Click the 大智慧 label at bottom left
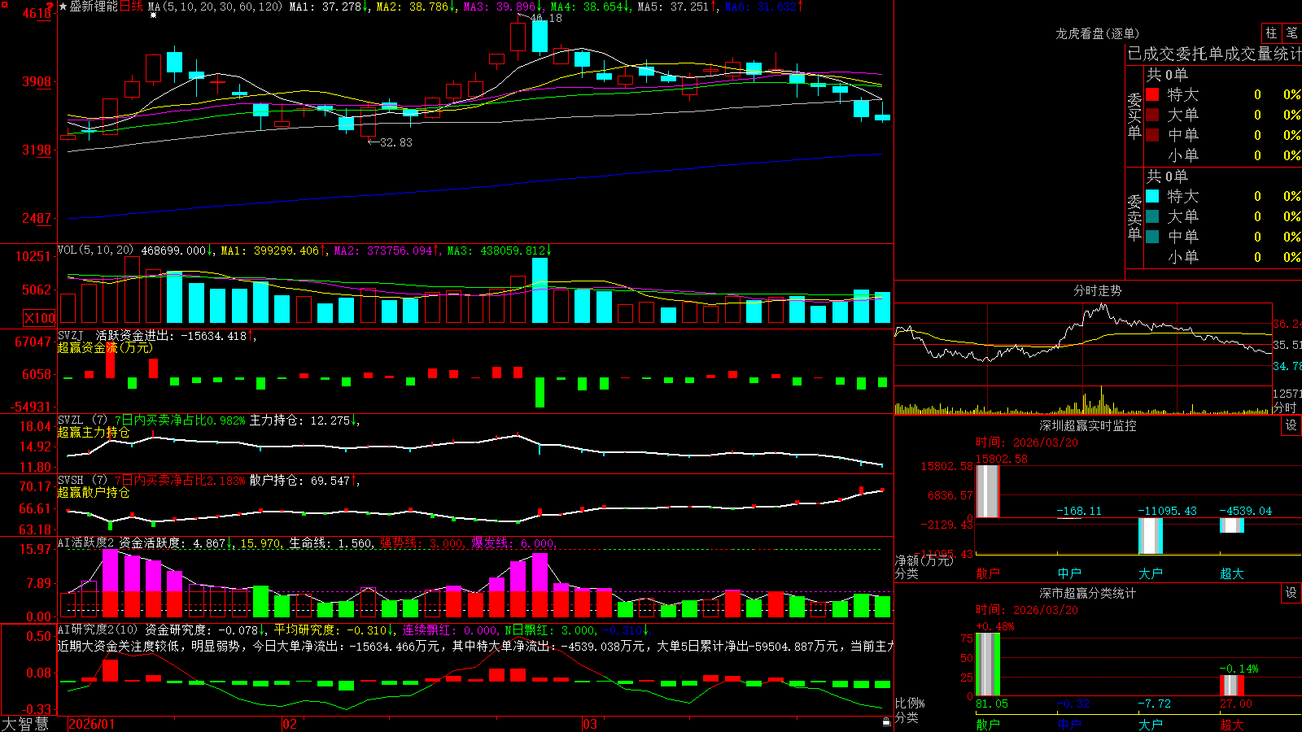1302x732 pixels. (25, 723)
